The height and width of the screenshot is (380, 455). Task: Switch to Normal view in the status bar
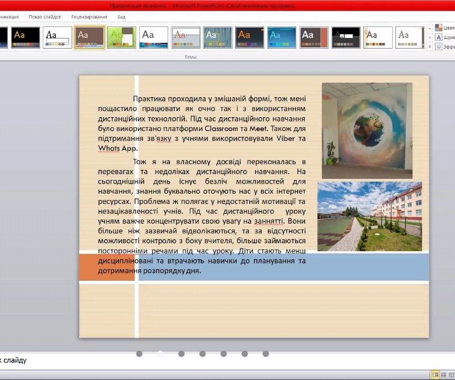tap(435, 375)
